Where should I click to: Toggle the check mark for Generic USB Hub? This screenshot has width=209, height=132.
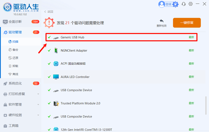49,37
